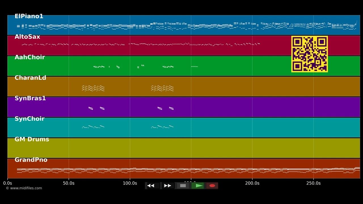Open the www.midifiles.com copyright link
The height and width of the screenshot is (204, 363).
24,188
